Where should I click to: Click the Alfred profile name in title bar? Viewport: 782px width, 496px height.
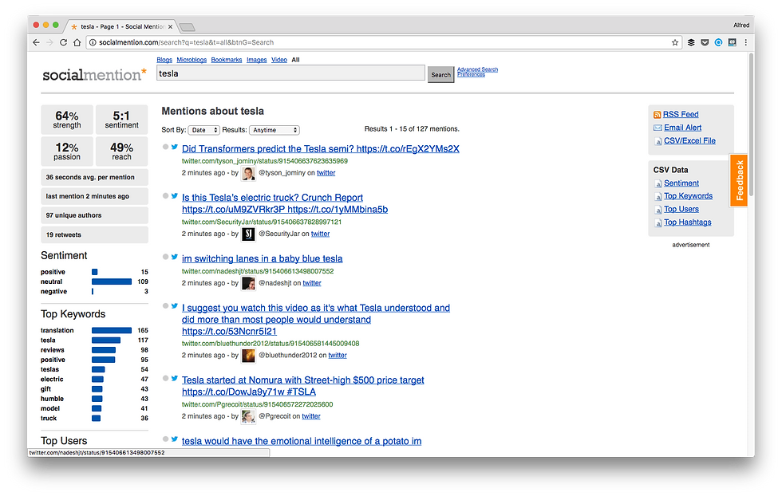(x=741, y=26)
